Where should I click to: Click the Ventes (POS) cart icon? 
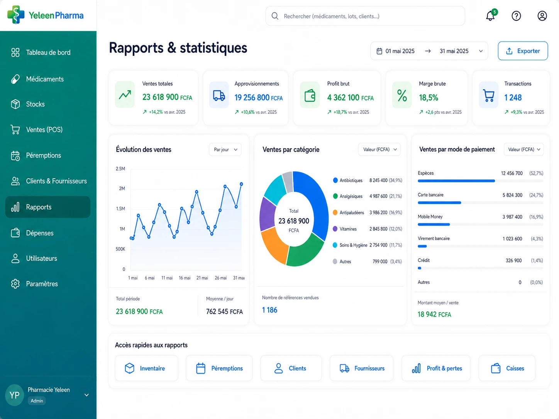coord(15,130)
